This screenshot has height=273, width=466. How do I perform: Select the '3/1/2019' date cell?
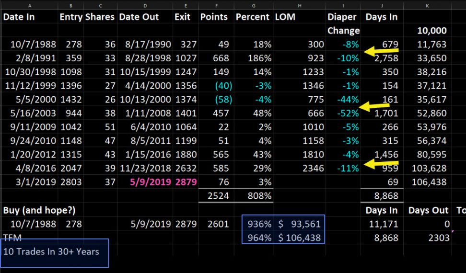[x=29, y=182]
